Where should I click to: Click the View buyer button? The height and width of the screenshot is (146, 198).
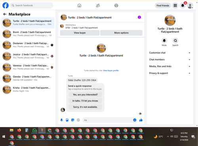[80, 33]
